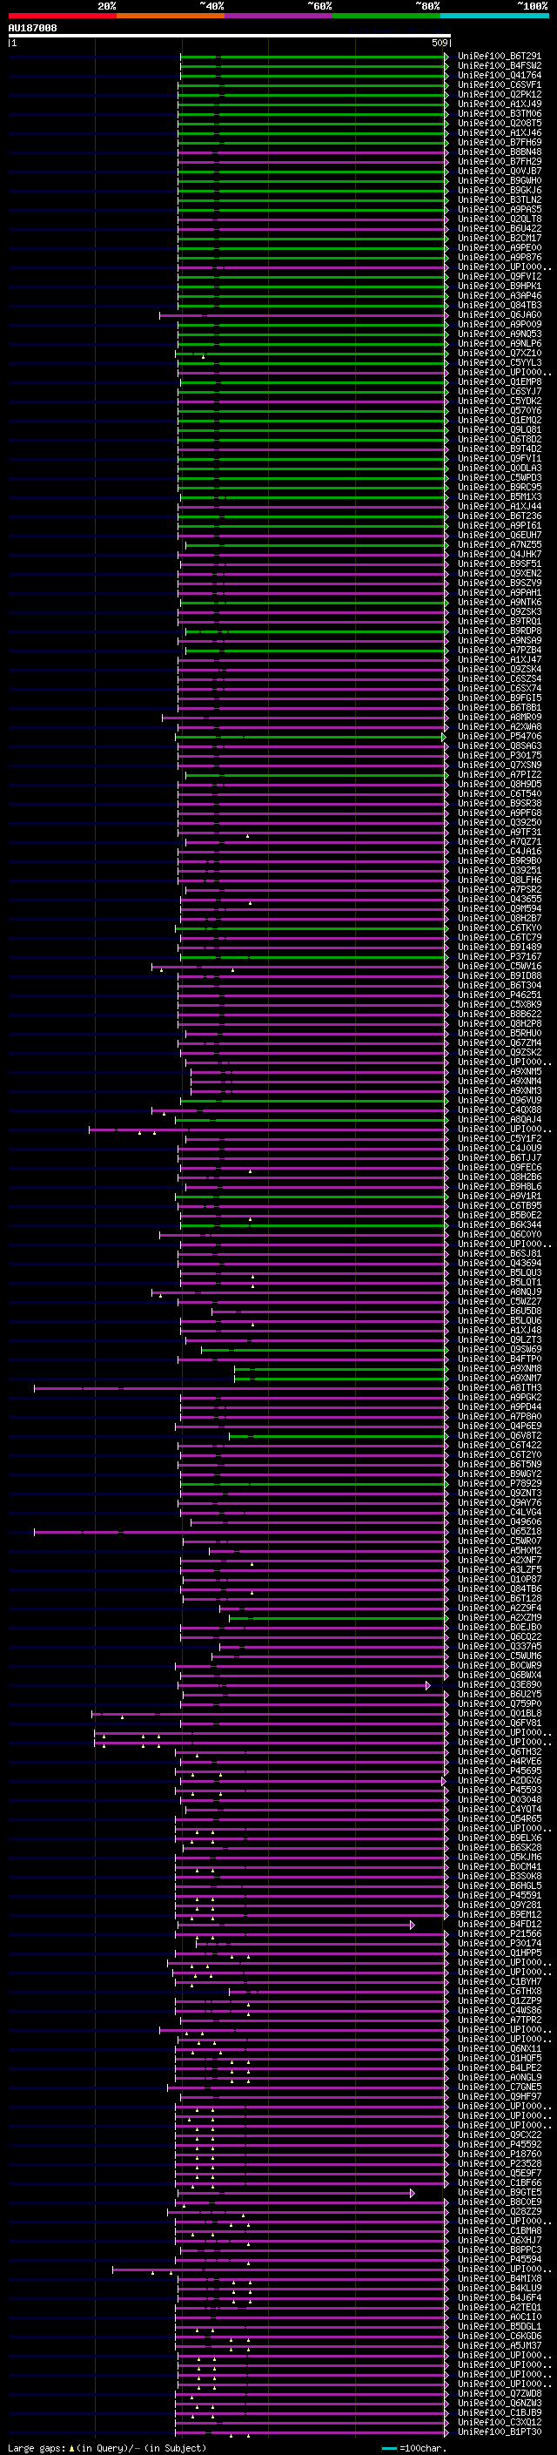Select the UniRef100_B4KLU9 label

tap(499, 2288)
